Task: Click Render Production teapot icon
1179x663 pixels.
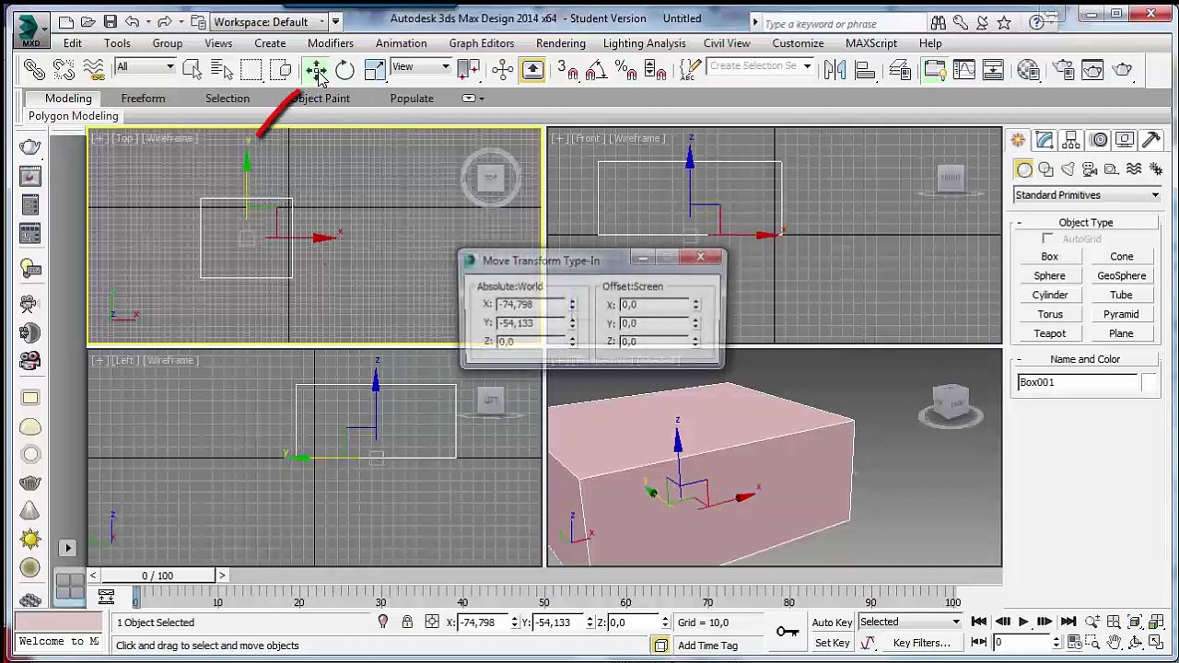Action: pos(1122,69)
